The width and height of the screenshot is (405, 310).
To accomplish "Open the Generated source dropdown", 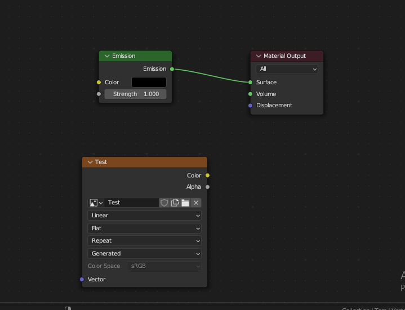I will [144, 254].
